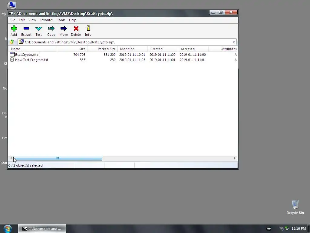This screenshot has height=233, width=310.
Task: Click modified date 2019-01-11 11:05
Action: [132, 60]
